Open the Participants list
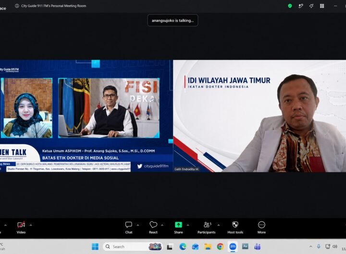 point(207,228)
